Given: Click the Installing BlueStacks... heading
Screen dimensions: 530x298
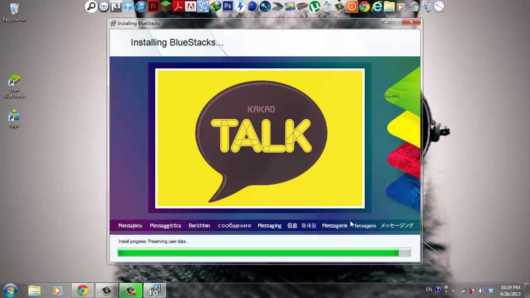Looking at the screenshot, I should (x=177, y=42).
